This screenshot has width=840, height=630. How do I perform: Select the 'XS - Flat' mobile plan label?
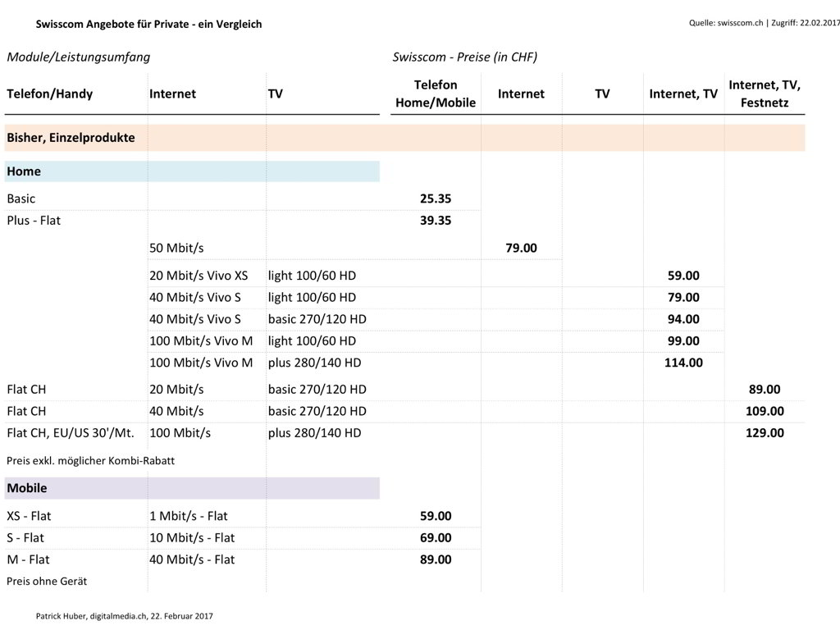pos(29,517)
